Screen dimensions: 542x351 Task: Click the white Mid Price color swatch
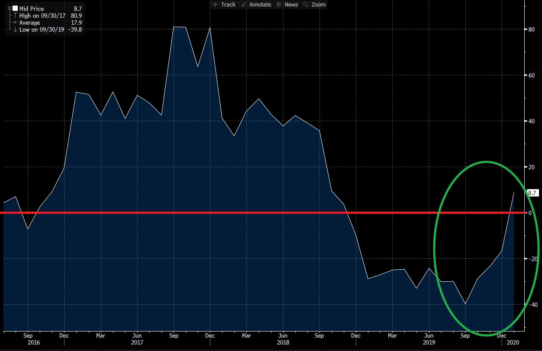pyautogui.click(x=15, y=9)
